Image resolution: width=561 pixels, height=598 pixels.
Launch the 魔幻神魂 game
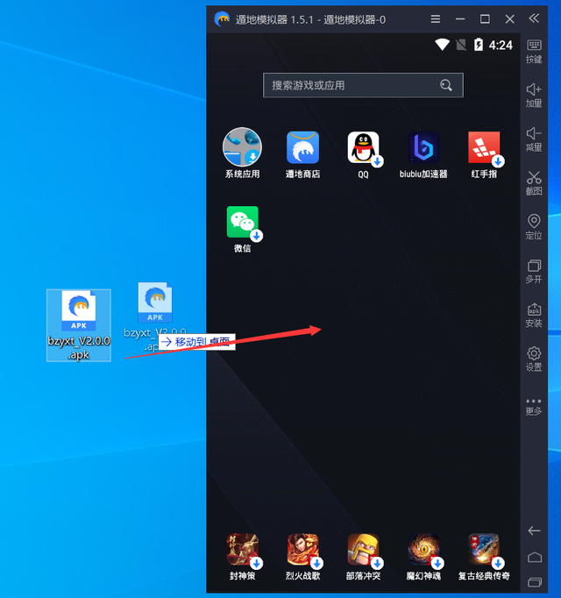[423, 549]
